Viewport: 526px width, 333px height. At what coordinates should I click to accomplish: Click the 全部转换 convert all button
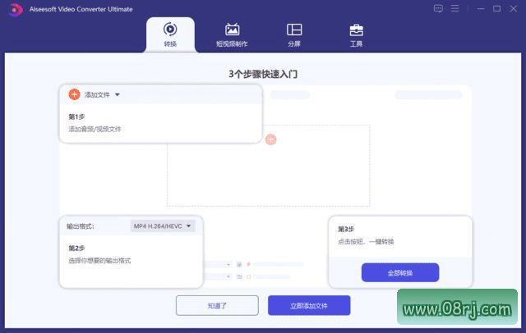tap(400, 273)
